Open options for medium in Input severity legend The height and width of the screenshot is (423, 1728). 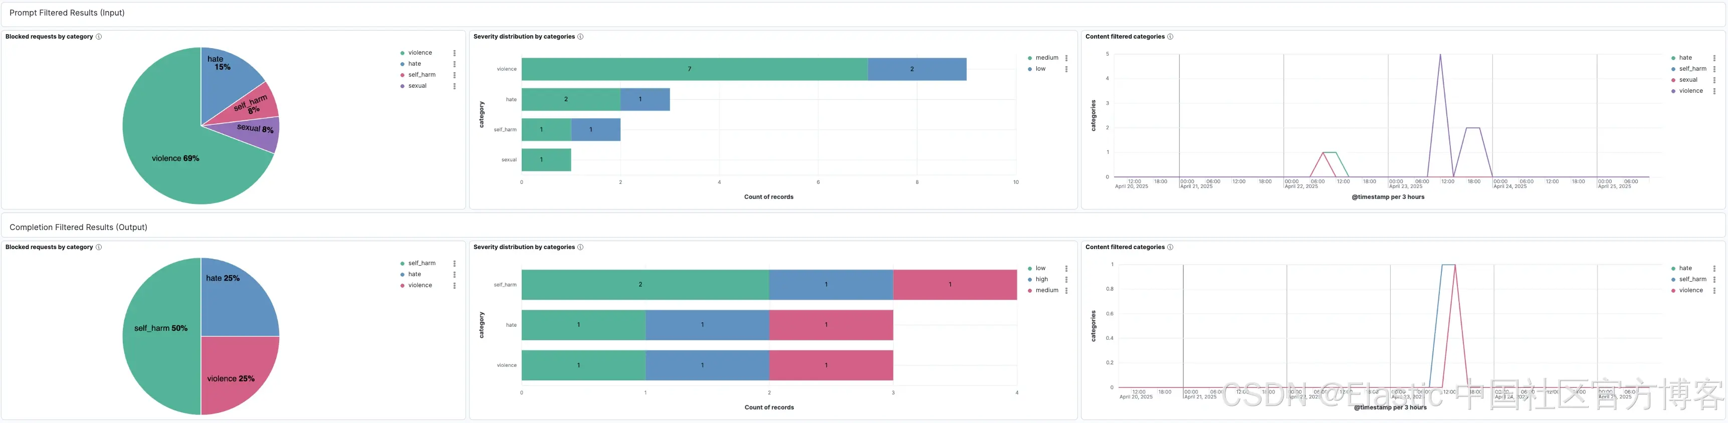point(1066,58)
